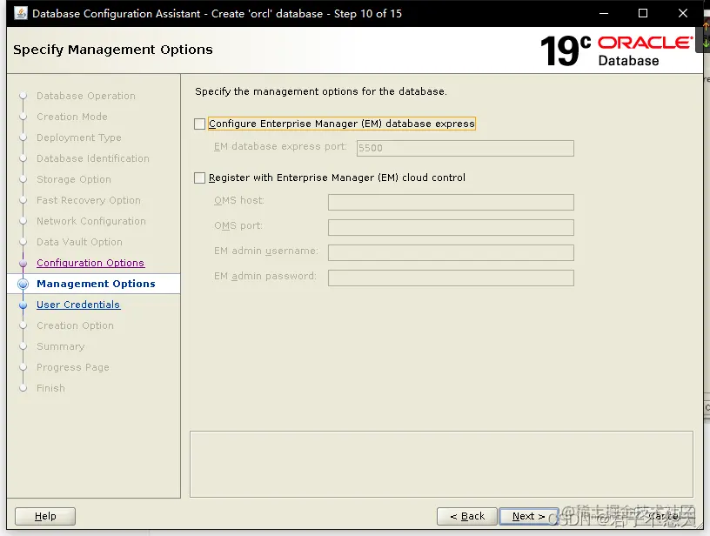The height and width of the screenshot is (536, 710).
Task: Click the Database Identification step text
Action: click(x=93, y=158)
